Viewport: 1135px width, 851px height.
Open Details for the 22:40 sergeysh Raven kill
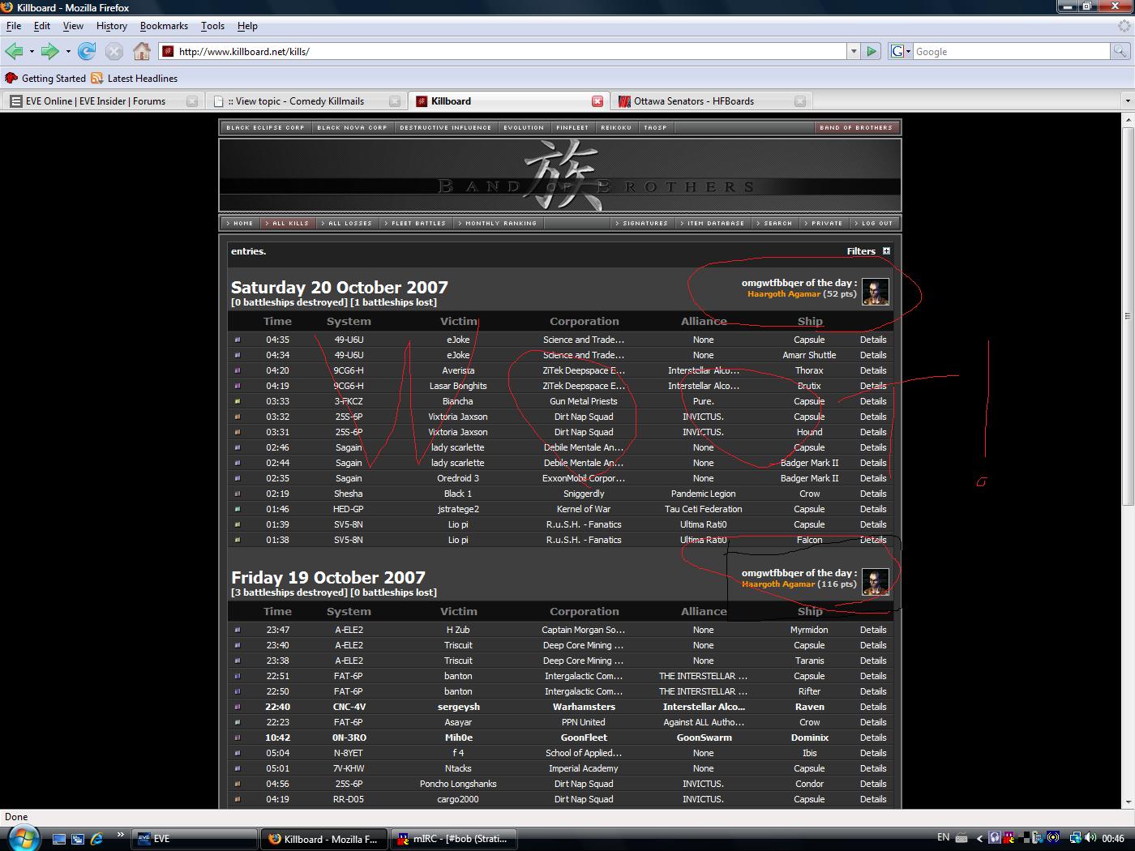pos(873,708)
